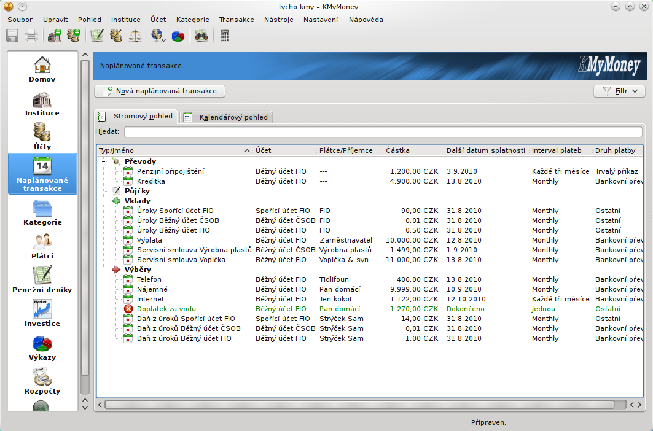Image resolution: width=653 pixels, height=431 pixels.
Task: Collapse the Vklady group
Action: coord(104,201)
